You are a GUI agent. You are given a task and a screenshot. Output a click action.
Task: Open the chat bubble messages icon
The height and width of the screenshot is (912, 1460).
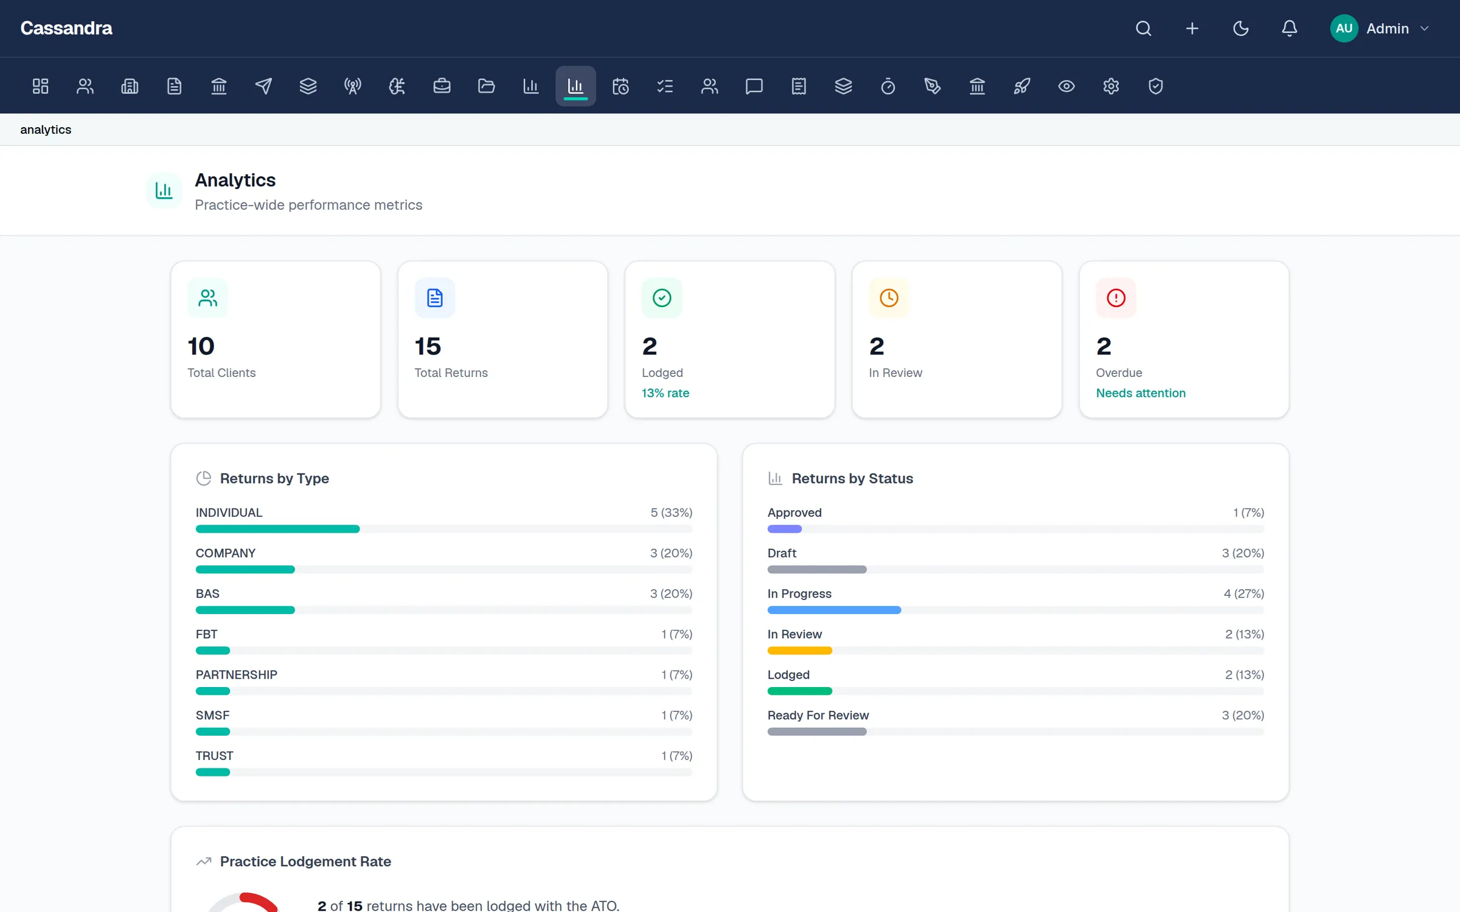[754, 86]
